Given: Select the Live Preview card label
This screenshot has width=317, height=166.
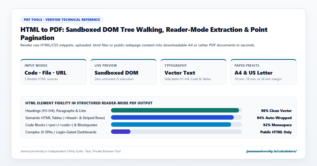Looking at the screenshot, I should click(x=106, y=65).
